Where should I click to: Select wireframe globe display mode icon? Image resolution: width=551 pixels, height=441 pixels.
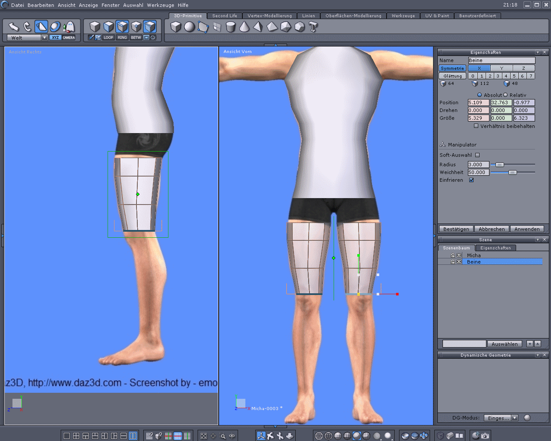319,436
